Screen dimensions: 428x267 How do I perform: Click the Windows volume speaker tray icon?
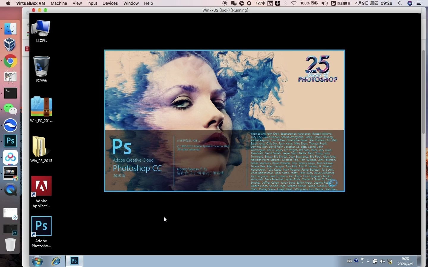click(x=382, y=261)
